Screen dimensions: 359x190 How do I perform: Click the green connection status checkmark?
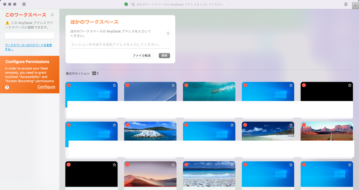126,4
